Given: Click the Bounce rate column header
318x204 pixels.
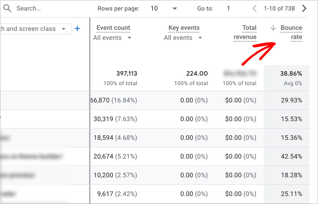Looking at the screenshot, I should pyautogui.click(x=291, y=32).
